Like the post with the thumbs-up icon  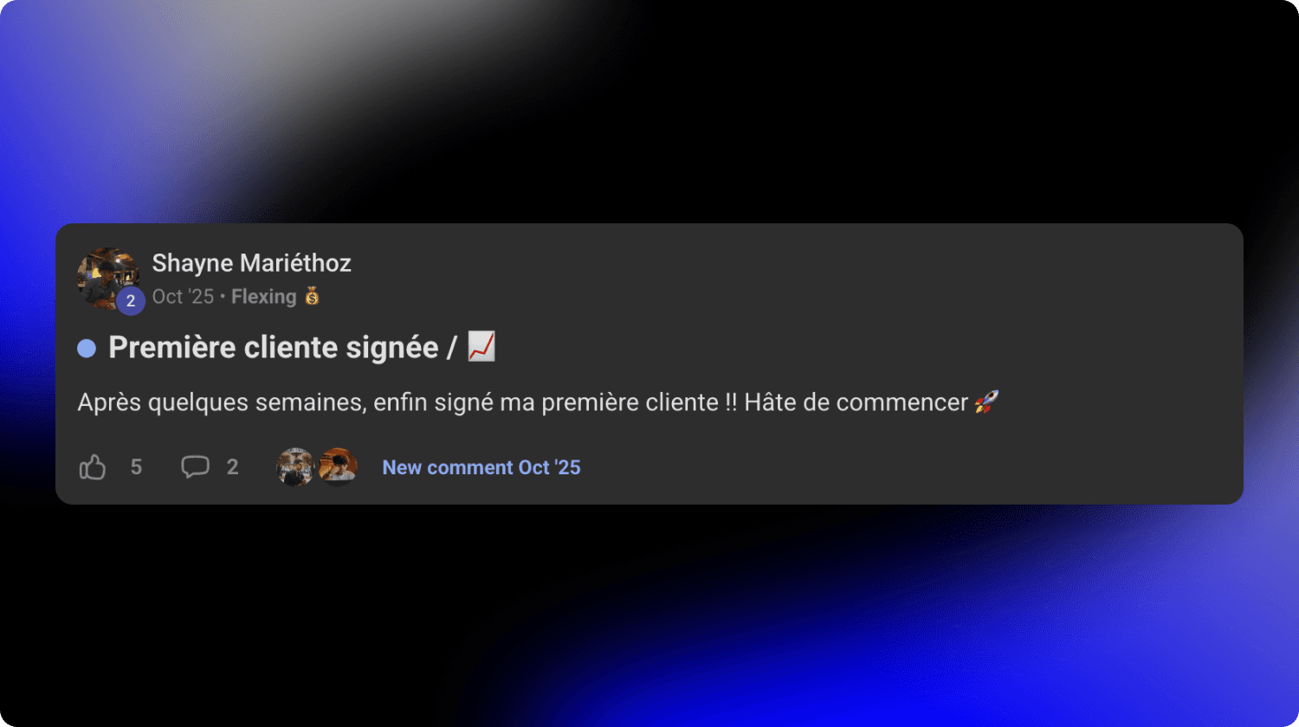click(x=93, y=467)
